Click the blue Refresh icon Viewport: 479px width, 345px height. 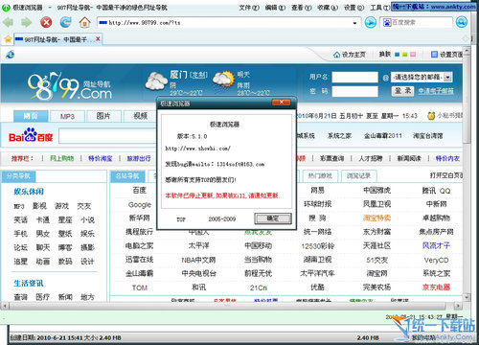click(65, 22)
